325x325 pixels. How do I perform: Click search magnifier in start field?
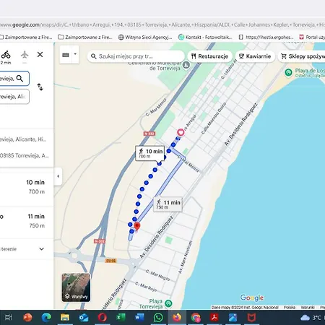click(19, 79)
